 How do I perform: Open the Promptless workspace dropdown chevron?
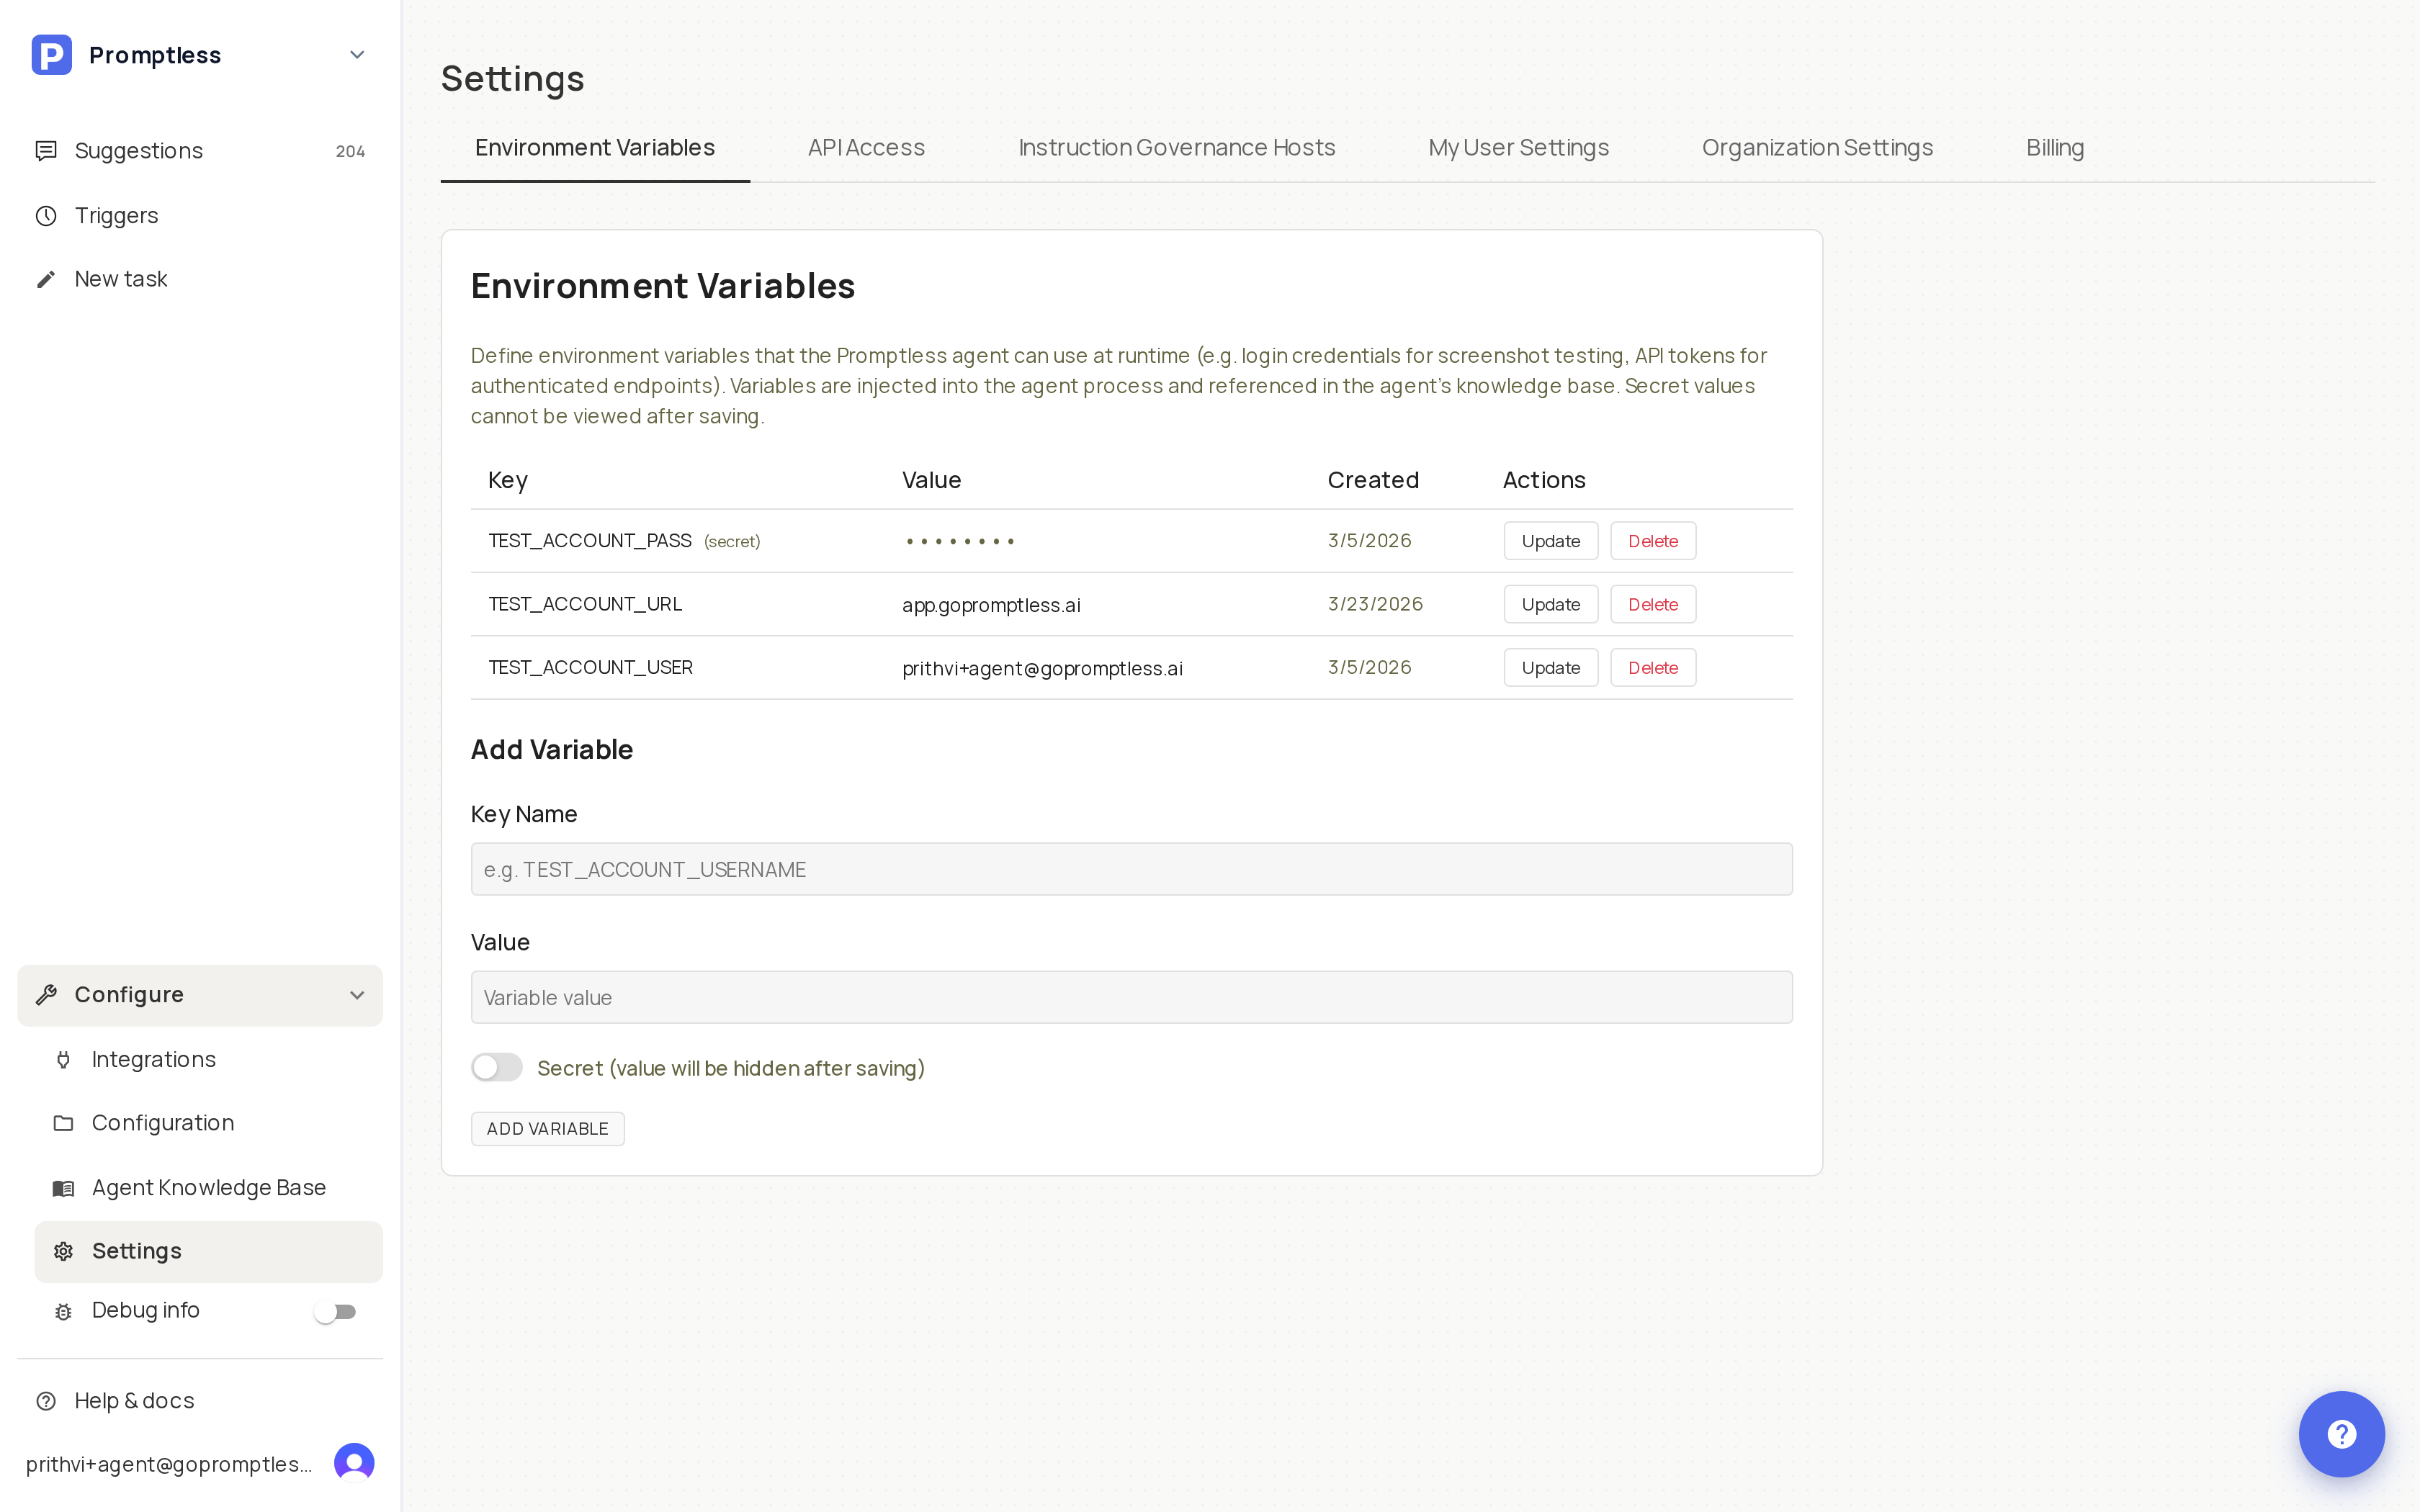[x=357, y=55]
